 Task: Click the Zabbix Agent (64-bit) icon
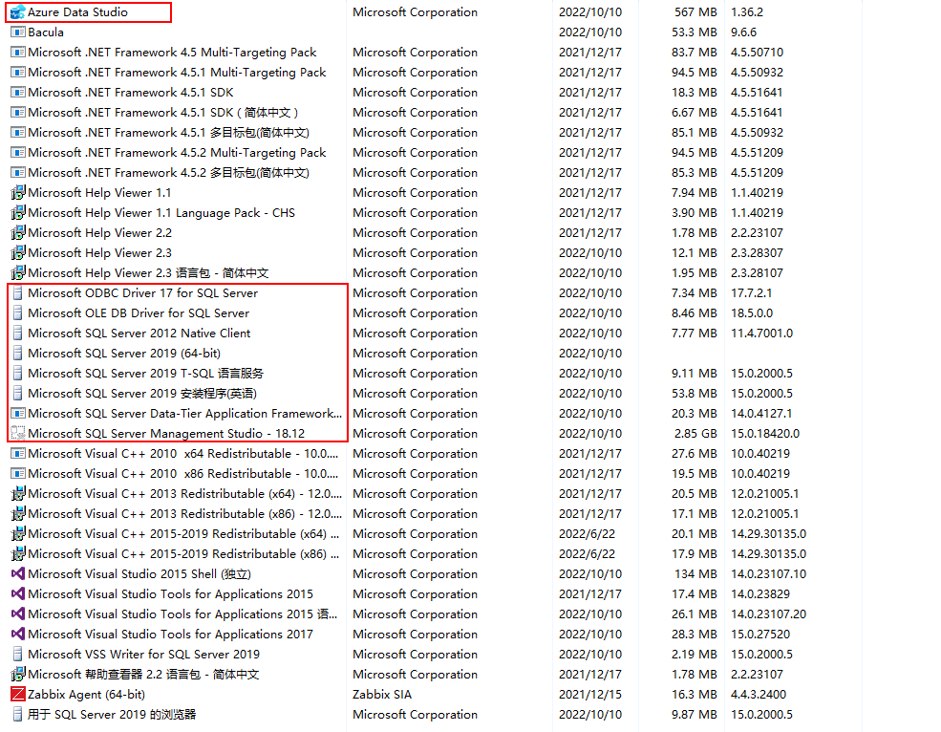point(18,694)
